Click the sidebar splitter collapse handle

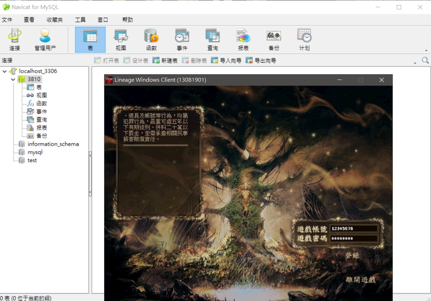pyautogui.click(x=90, y=174)
